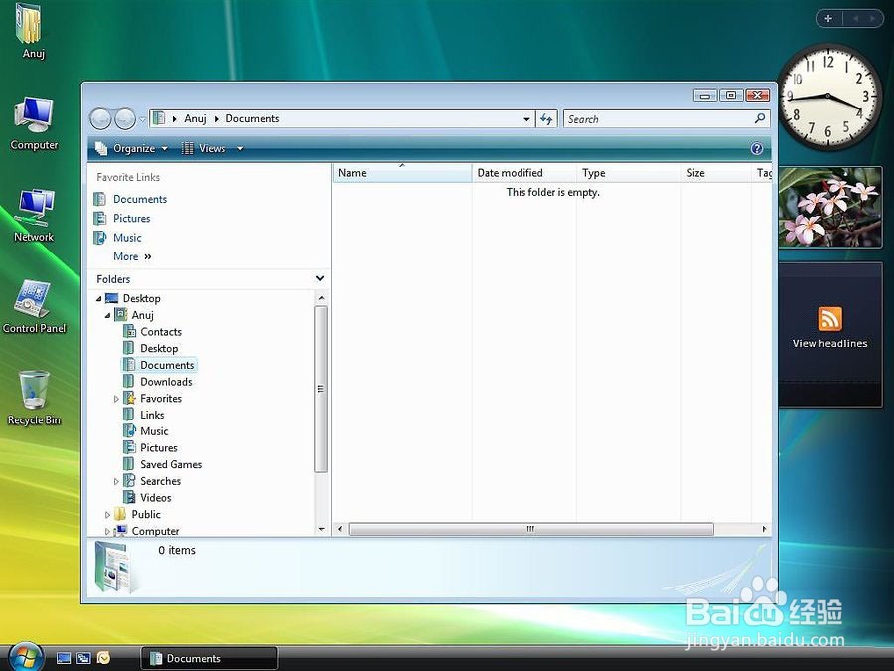Click the folder tree scroll down arrow

(x=321, y=529)
